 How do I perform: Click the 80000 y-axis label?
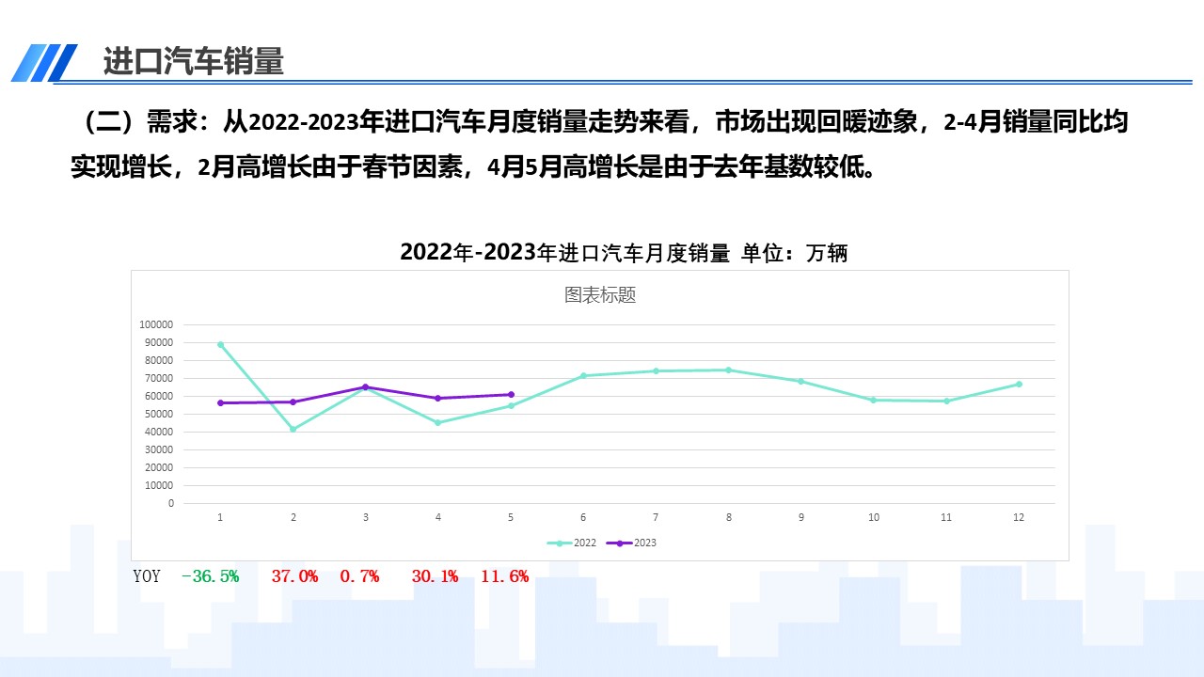(159, 360)
